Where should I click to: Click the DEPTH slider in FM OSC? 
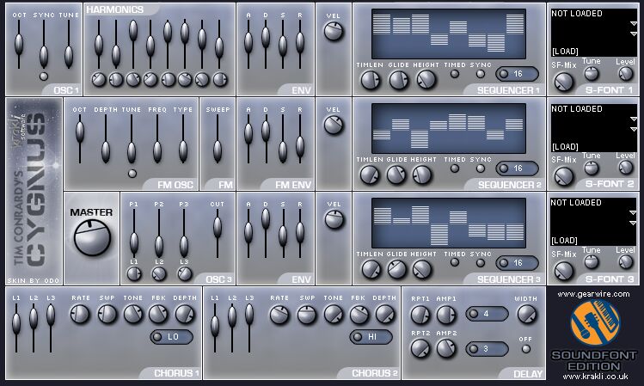click(x=106, y=138)
